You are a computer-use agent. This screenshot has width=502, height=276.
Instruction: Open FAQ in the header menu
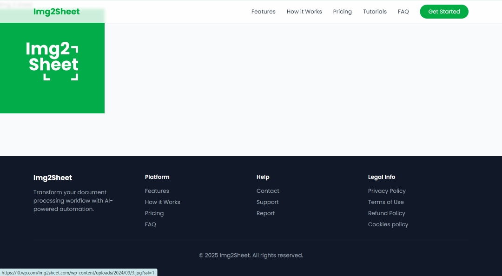pos(403,12)
